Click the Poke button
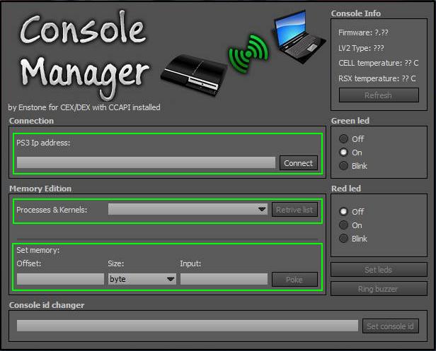Image resolution: width=436 pixels, height=351 pixels. (294, 279)
